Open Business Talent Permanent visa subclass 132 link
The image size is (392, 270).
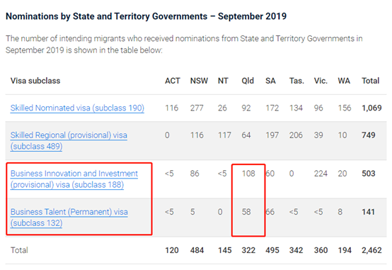pyautogui.click(x=69, y=218)
